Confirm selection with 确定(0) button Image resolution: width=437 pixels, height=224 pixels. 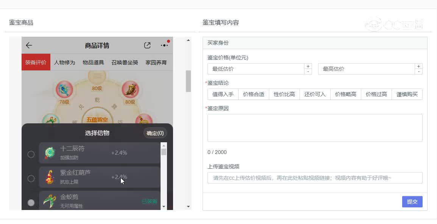(155, 133)
